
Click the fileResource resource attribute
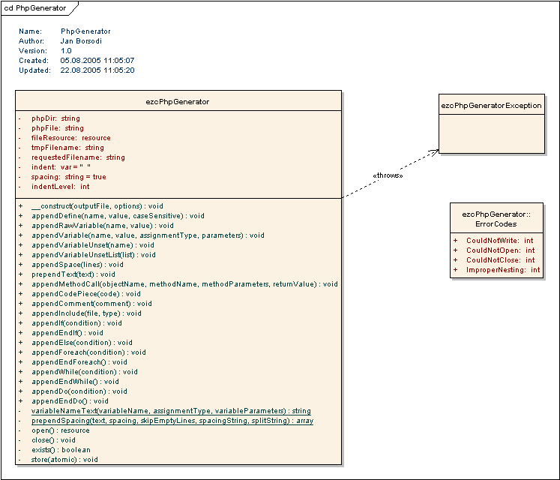(70, 138)
